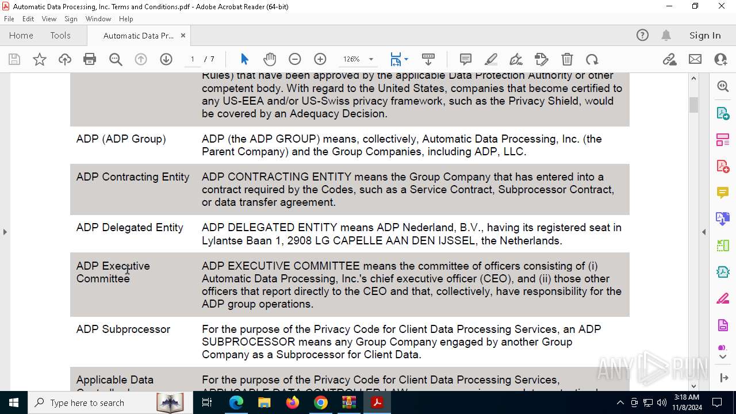The height and width of the screenshot is (414, 736).
Task: Print the document
Action: tap(90, 59)
